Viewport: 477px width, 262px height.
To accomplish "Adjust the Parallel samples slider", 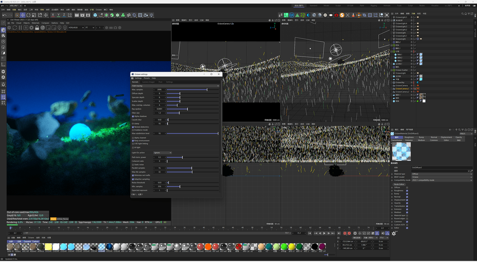I will [192, 168].
